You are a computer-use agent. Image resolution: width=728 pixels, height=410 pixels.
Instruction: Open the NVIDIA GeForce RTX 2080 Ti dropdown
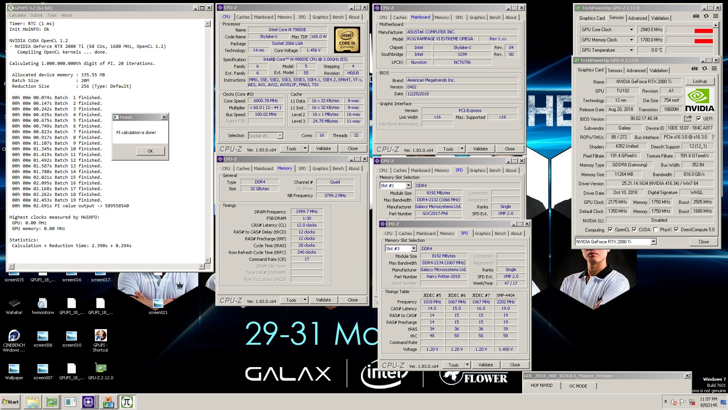[x=653, y=242]
